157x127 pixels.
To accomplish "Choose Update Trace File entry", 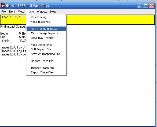I will (x=46, y=61).
